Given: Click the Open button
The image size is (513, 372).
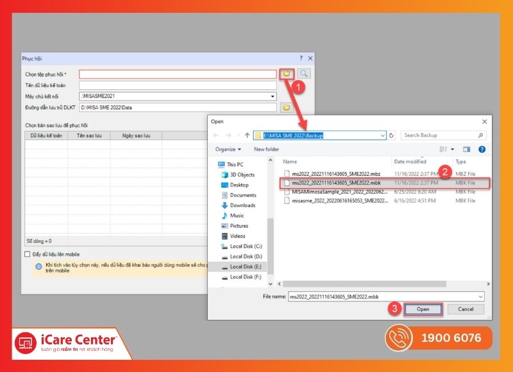Looking at the screenshot, I should 423,309.
